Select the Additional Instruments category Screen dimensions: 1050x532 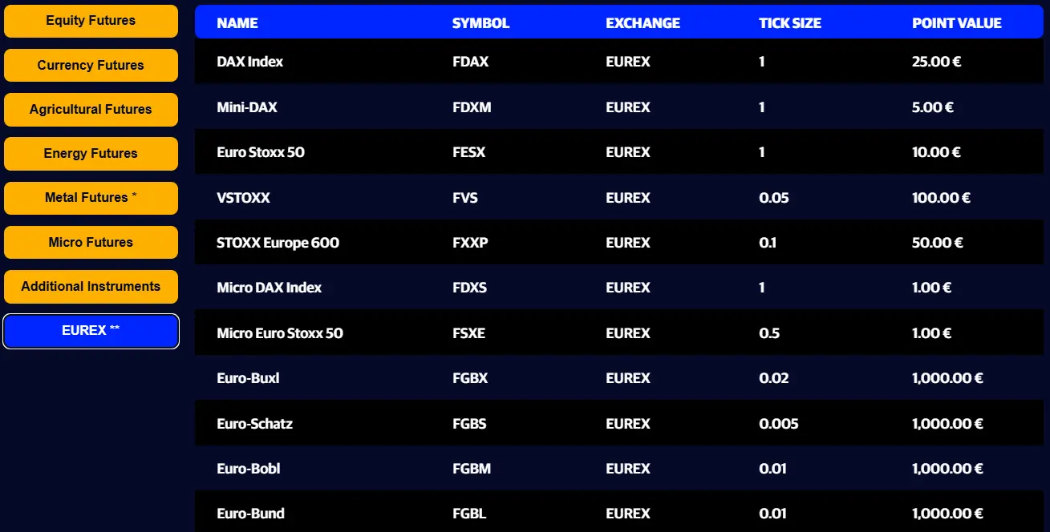[91, 286]
